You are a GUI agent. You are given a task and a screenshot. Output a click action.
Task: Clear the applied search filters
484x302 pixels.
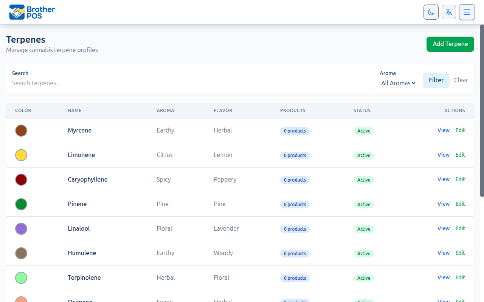[x=461, y=80]
